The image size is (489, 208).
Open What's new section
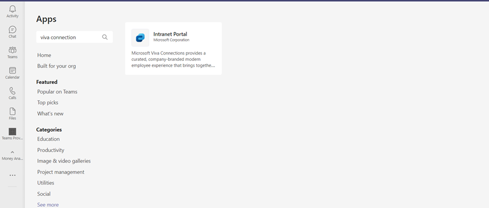(50, 114)
